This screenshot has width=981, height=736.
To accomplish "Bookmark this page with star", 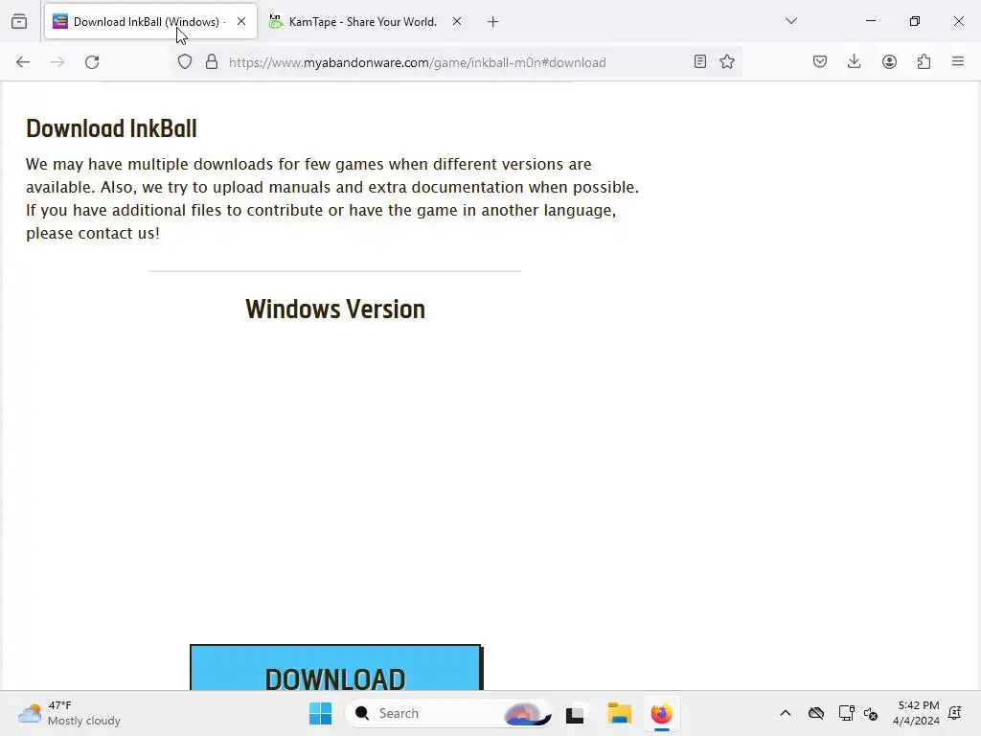I will pos(727,62).
